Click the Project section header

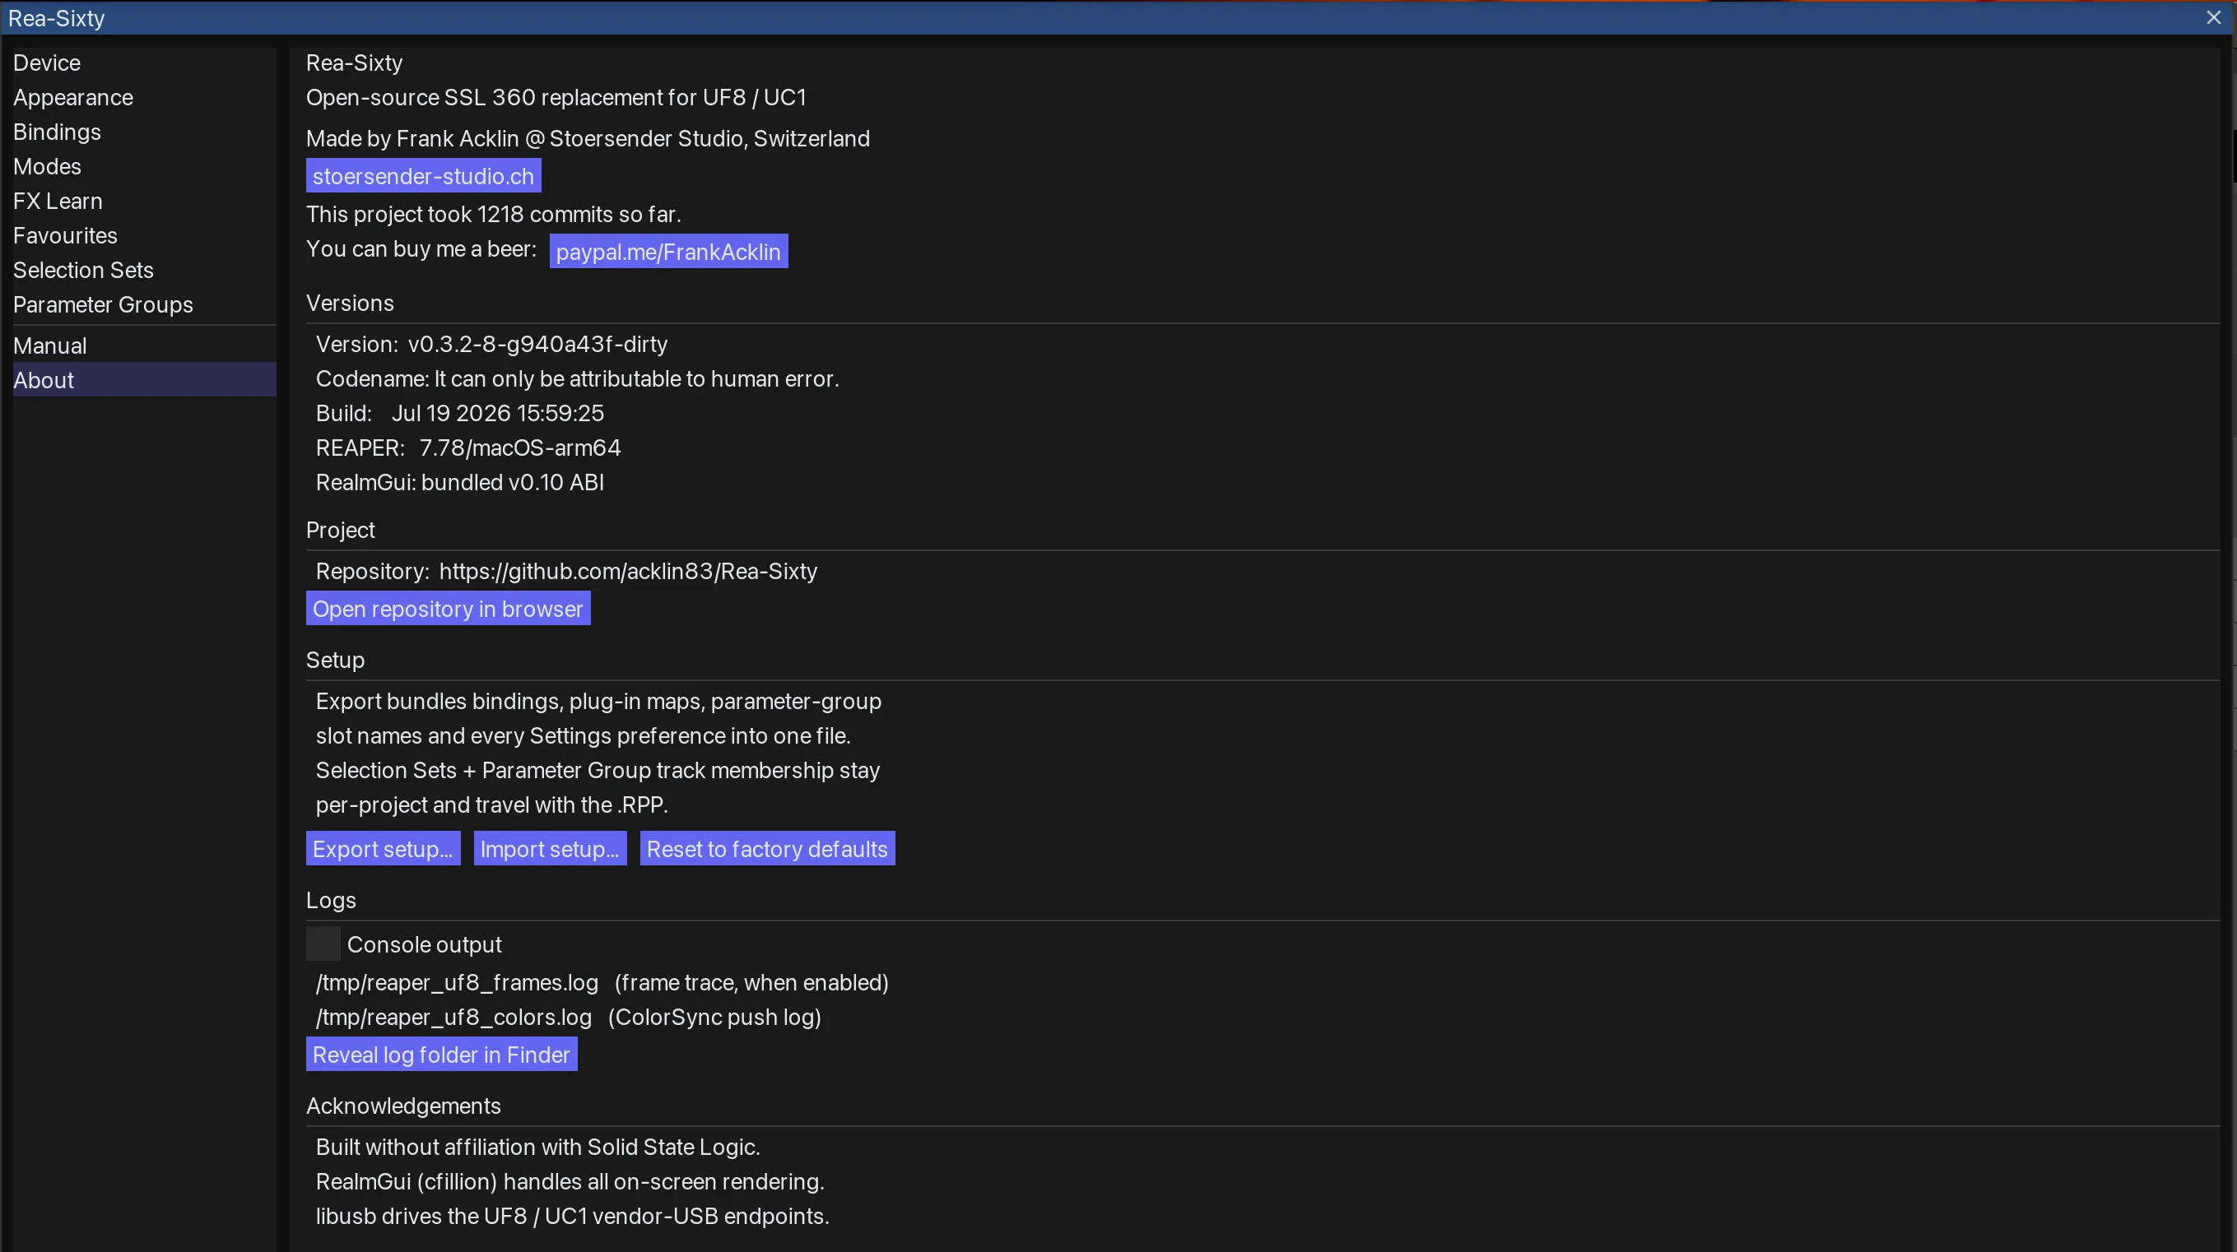[340, 531]
